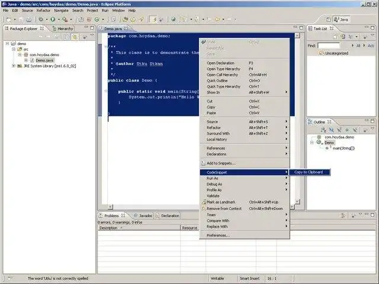This screenshot has height=284, width=379.
Task: Click Collapse All in Package Explorer
Action: [x=67, y=37]
